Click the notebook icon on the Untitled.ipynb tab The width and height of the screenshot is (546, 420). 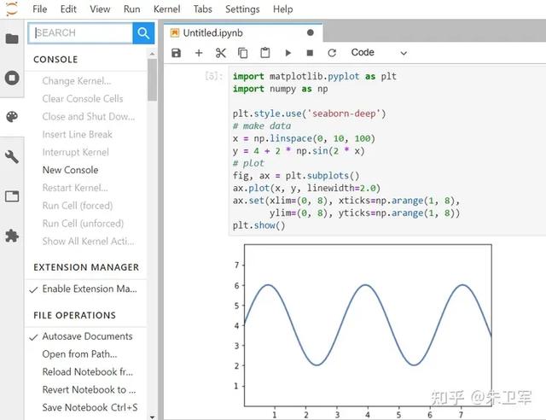tap(174, 32)
